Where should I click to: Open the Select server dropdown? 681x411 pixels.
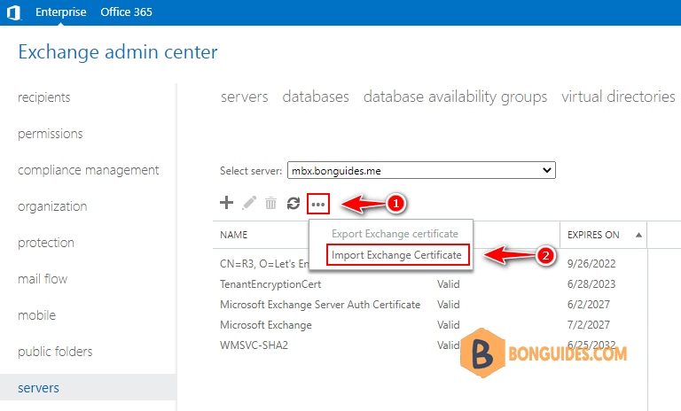(420, 170)
